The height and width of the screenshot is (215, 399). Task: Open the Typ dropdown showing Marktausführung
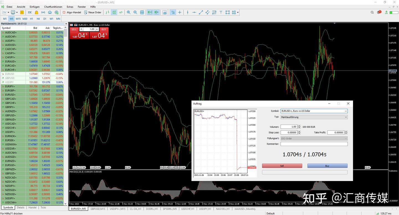point(346,117)
